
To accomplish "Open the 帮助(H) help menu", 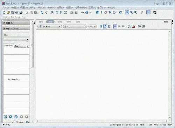I will 111,8.
